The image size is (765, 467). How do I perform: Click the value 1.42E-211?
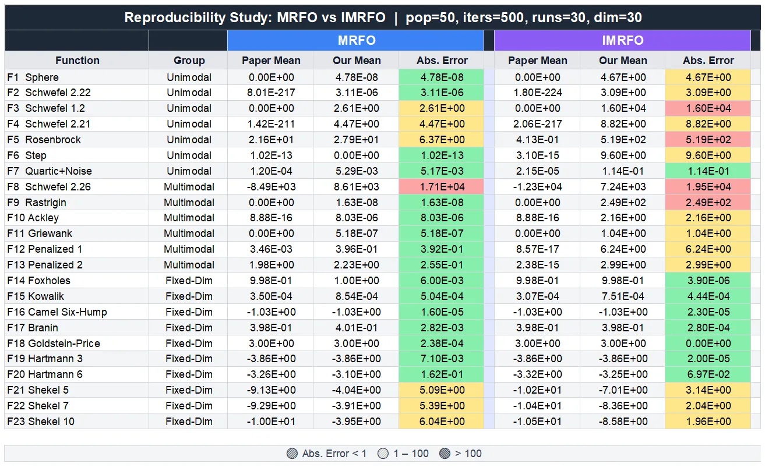click(271, 124)
